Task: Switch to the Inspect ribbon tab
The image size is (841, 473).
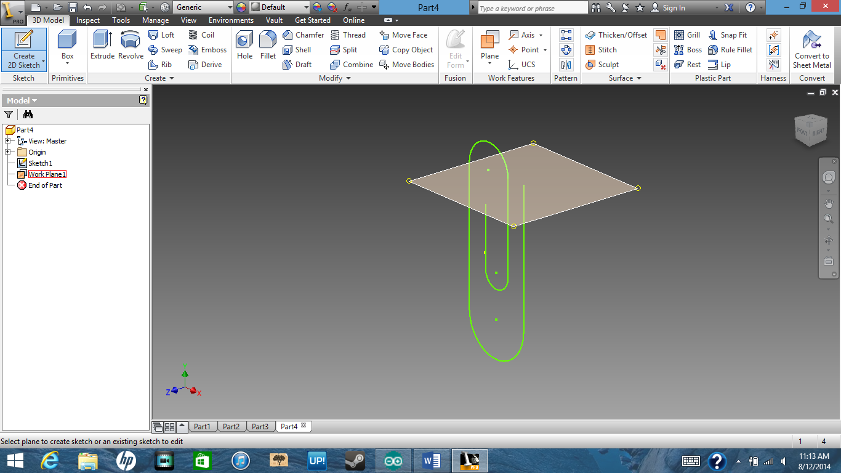Action: (87, 20)
